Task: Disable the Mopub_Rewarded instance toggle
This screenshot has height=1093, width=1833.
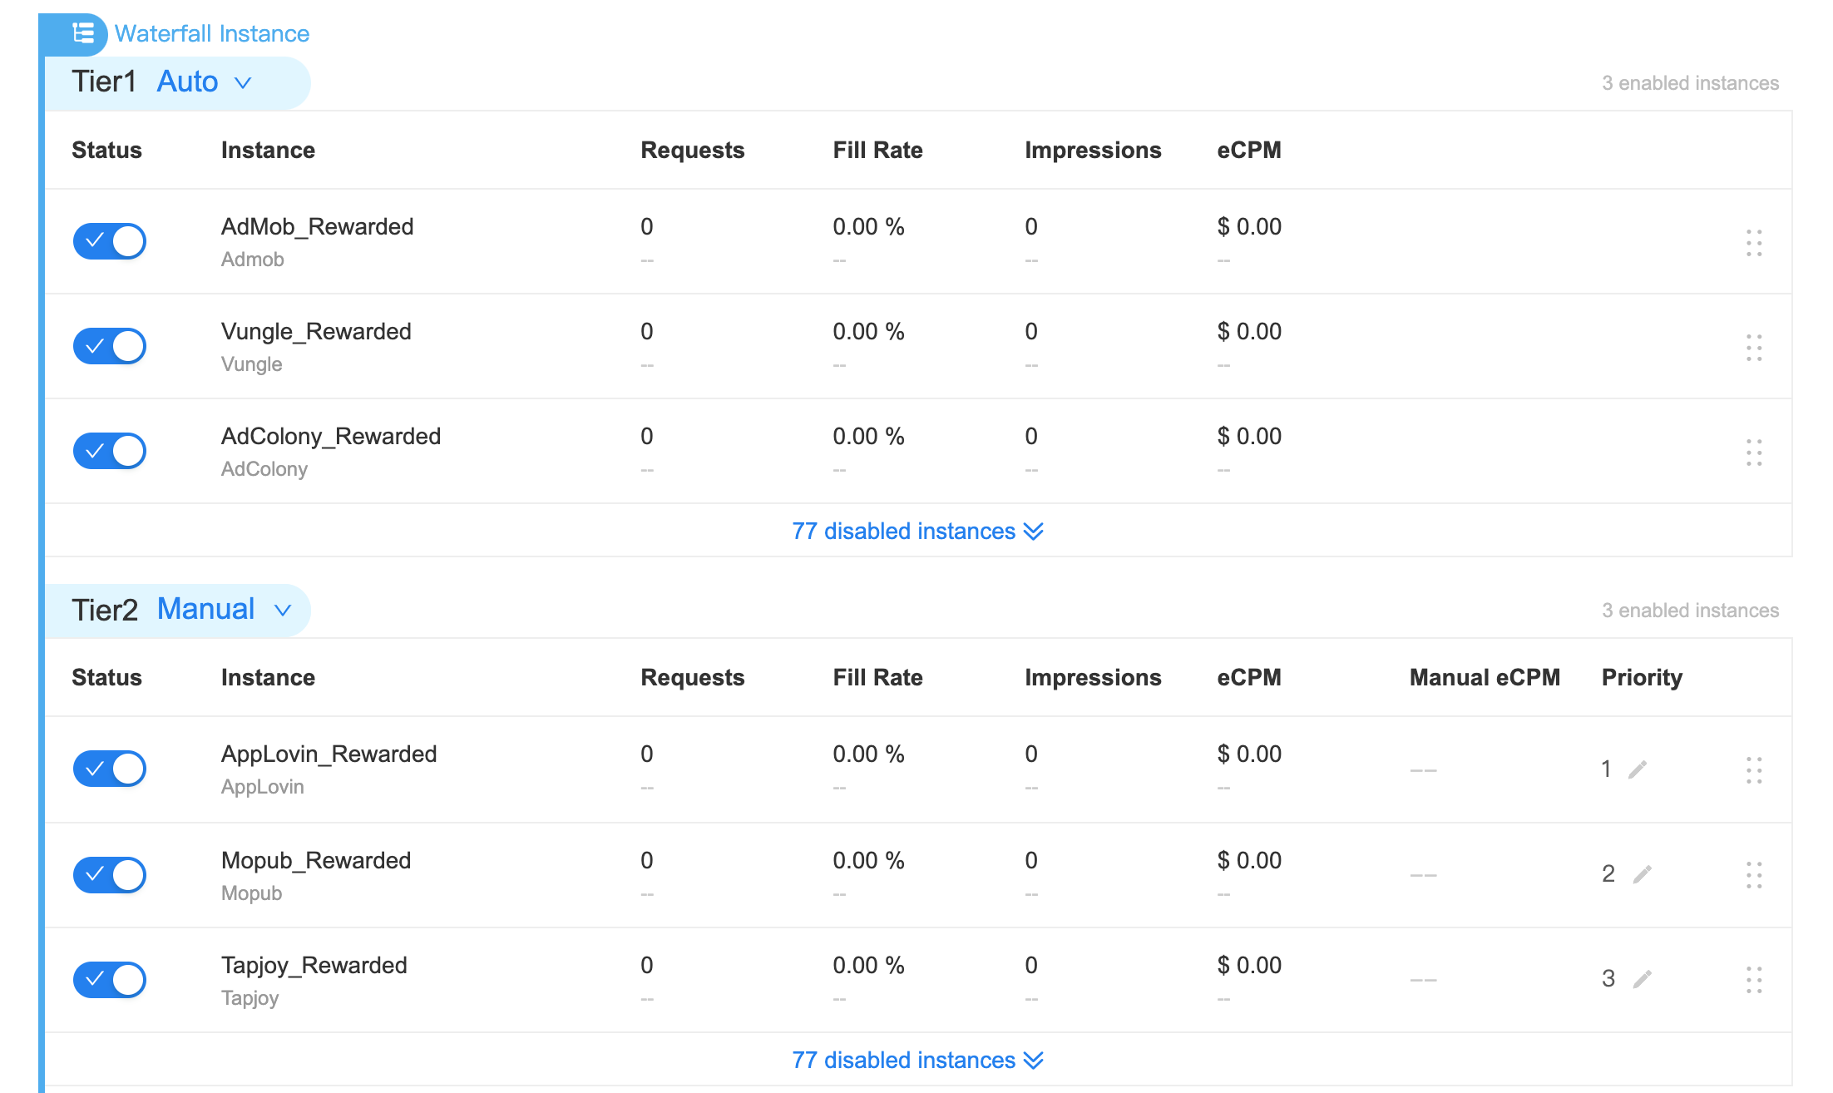Action: 110,875
